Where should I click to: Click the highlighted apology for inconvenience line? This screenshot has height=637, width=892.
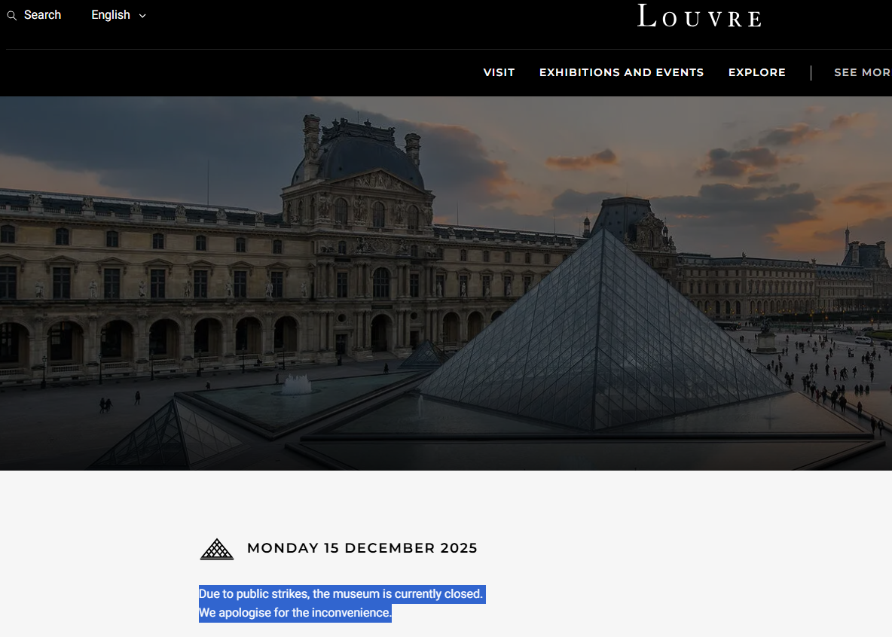295,613
